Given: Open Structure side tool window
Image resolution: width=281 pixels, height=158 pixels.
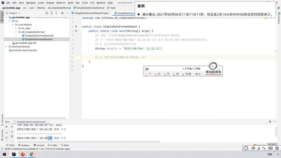Looking at the screenshot, I should point(2,120).
